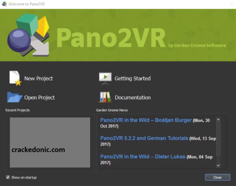This screenshot has height=186, width=236.
Task: Click the Pano2VR logo in the banner
Action: point(28,35)
